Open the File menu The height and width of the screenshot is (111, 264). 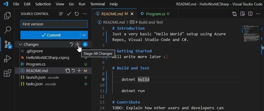(16, 4)
